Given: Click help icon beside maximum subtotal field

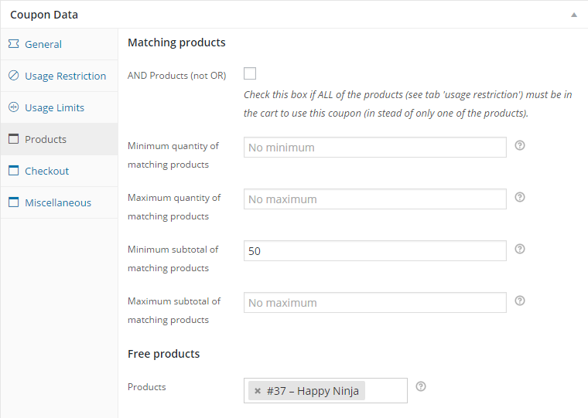Looking at the screenshot, I should click(520, 301).
